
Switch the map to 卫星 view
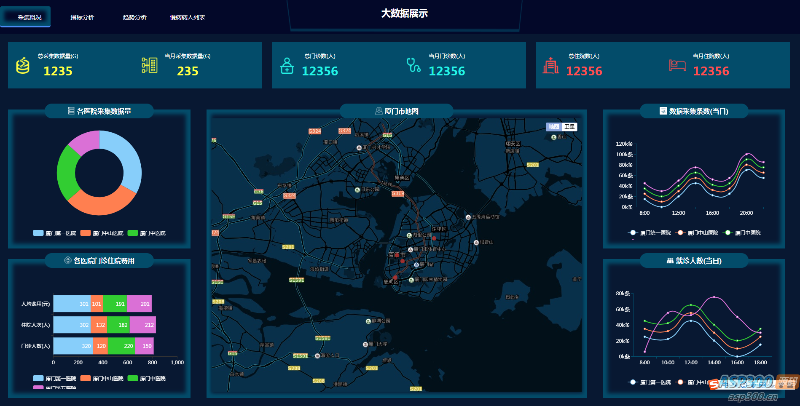click(x=569, y=127)
